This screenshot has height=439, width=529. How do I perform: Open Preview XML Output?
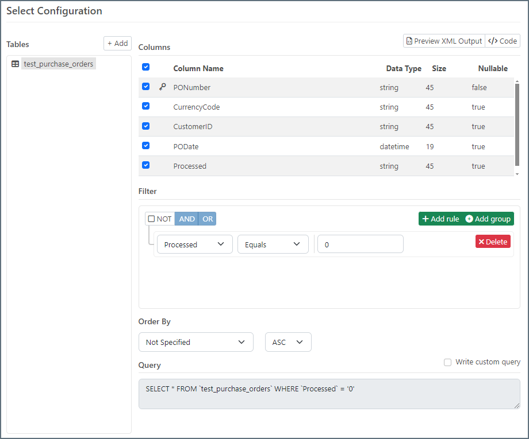pos(444,41)
